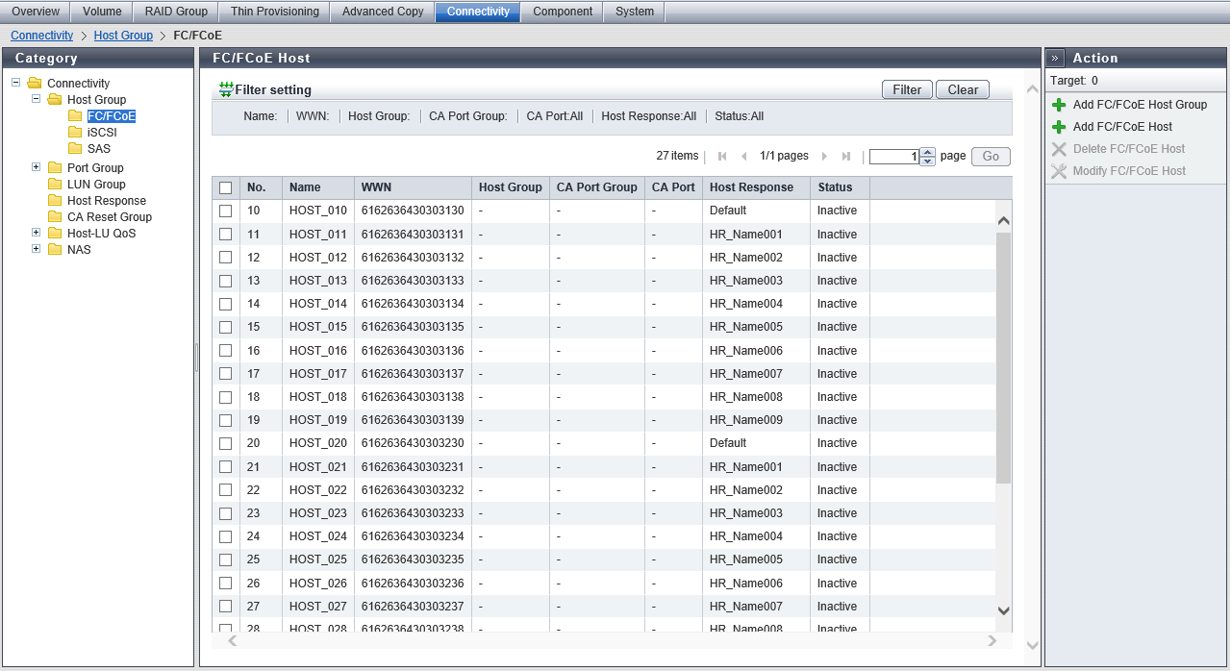Tick the select-all checkbox in table header

click(x=226, y=187)
